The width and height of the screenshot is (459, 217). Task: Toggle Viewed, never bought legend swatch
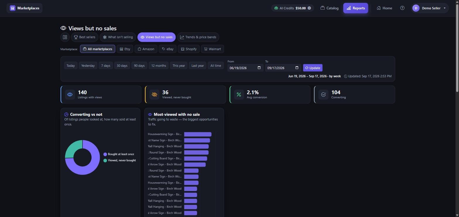(105, 160)
